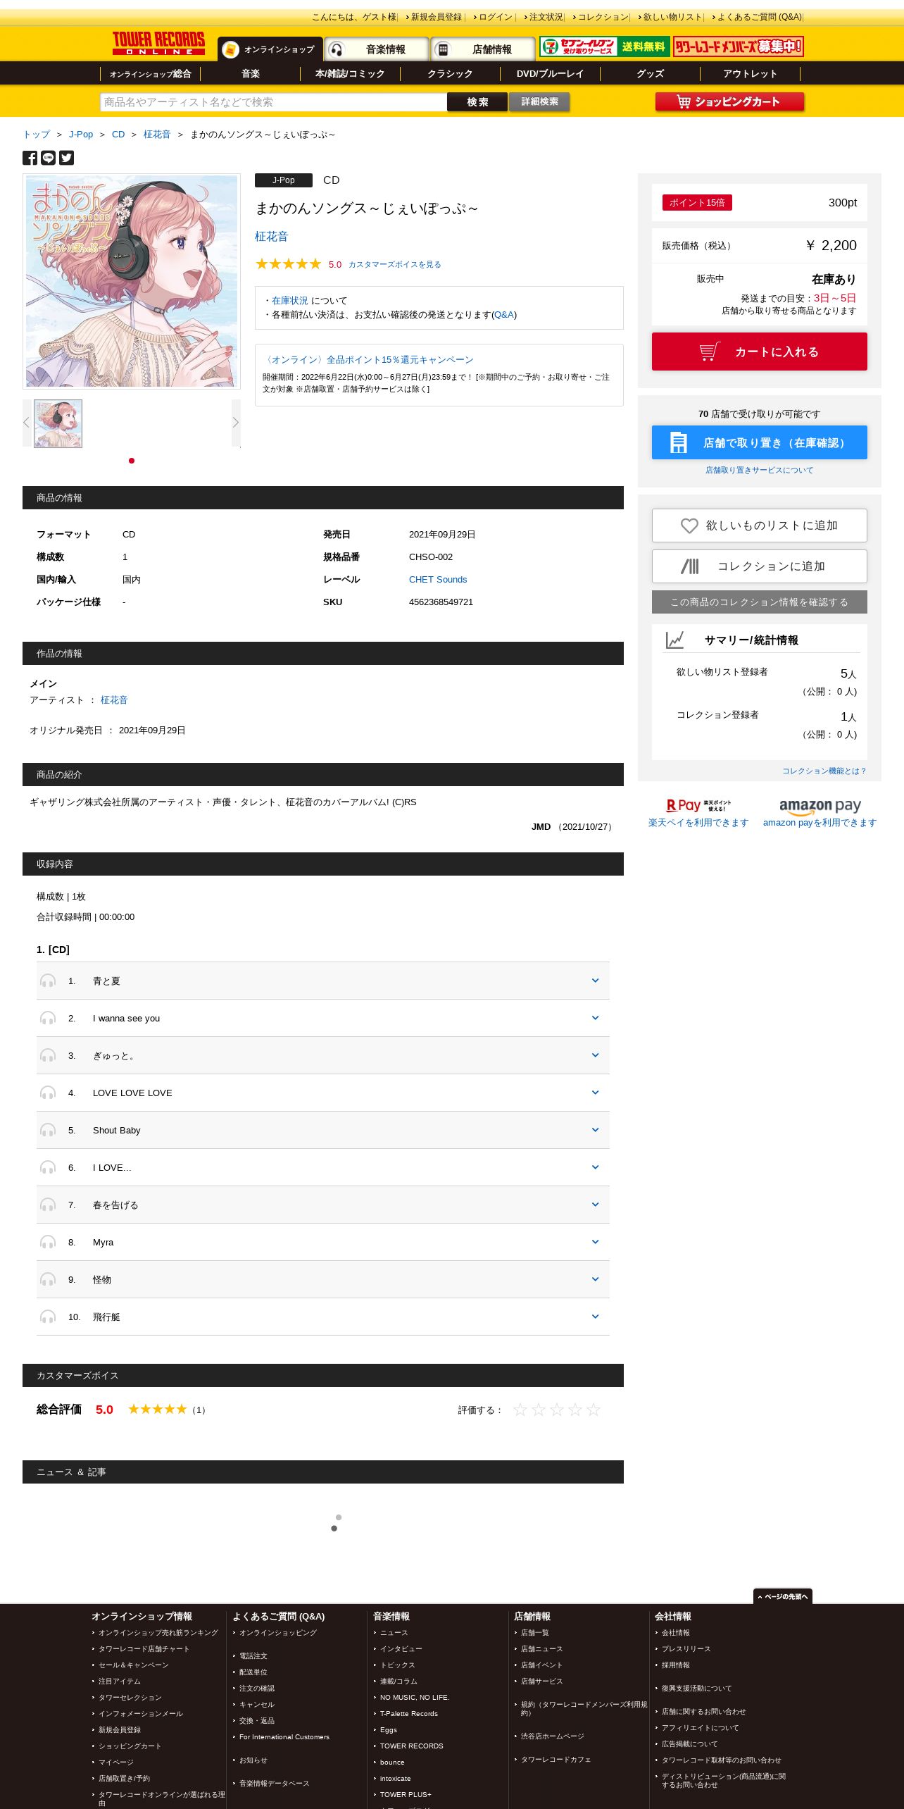Share the page via Facebook icon

point(30,158)
